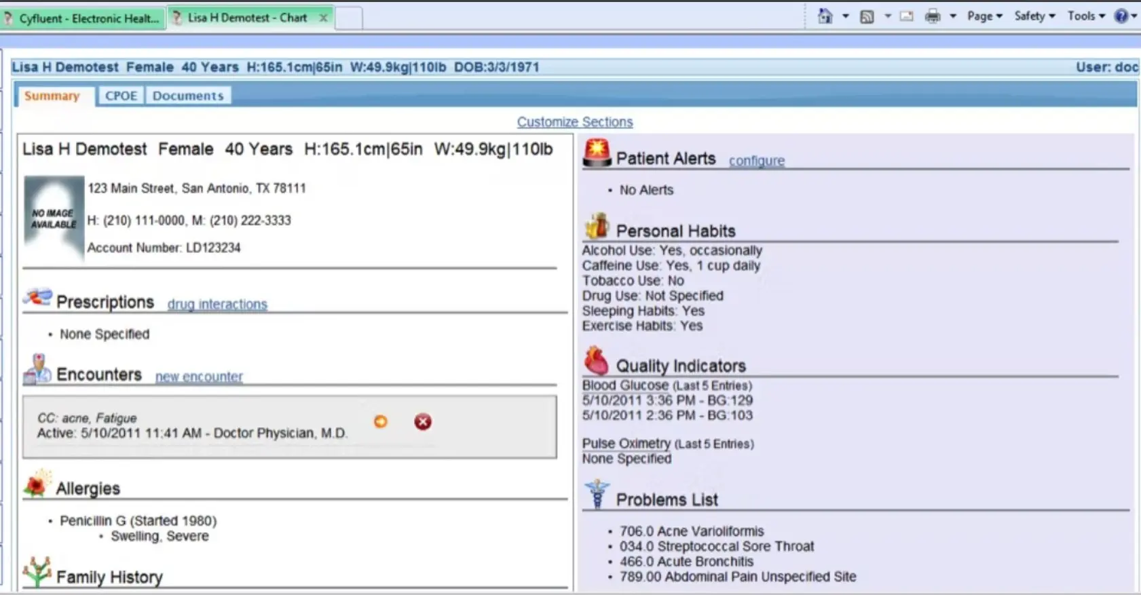This screenshot has width=1141, height=595.
Task: Click Tobacco Use: No line
Action: (x=633, y=280)
